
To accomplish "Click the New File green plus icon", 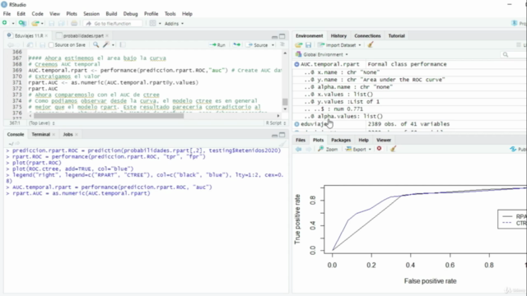I will click(5, 23).
